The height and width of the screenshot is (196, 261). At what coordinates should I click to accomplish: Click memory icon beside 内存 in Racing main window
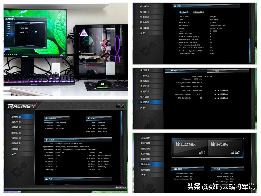(x=46, y=179)
